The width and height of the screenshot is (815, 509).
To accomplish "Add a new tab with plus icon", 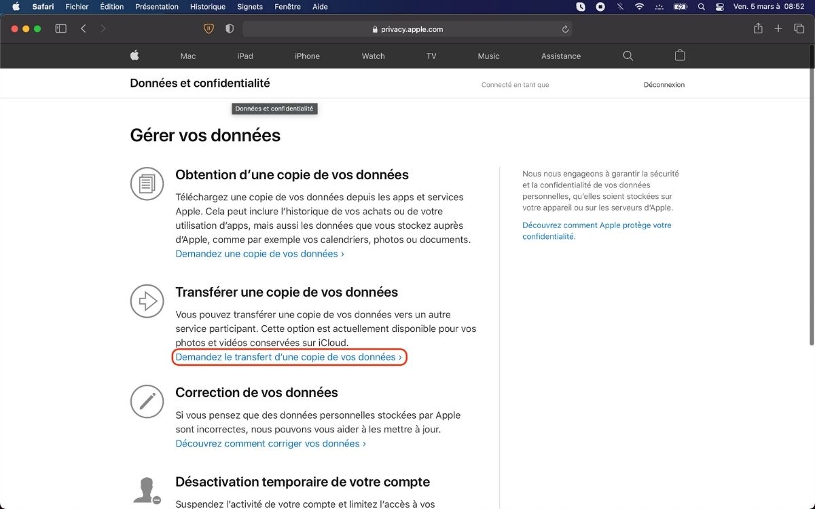I will pyautogui.click(x=778, y=29).
